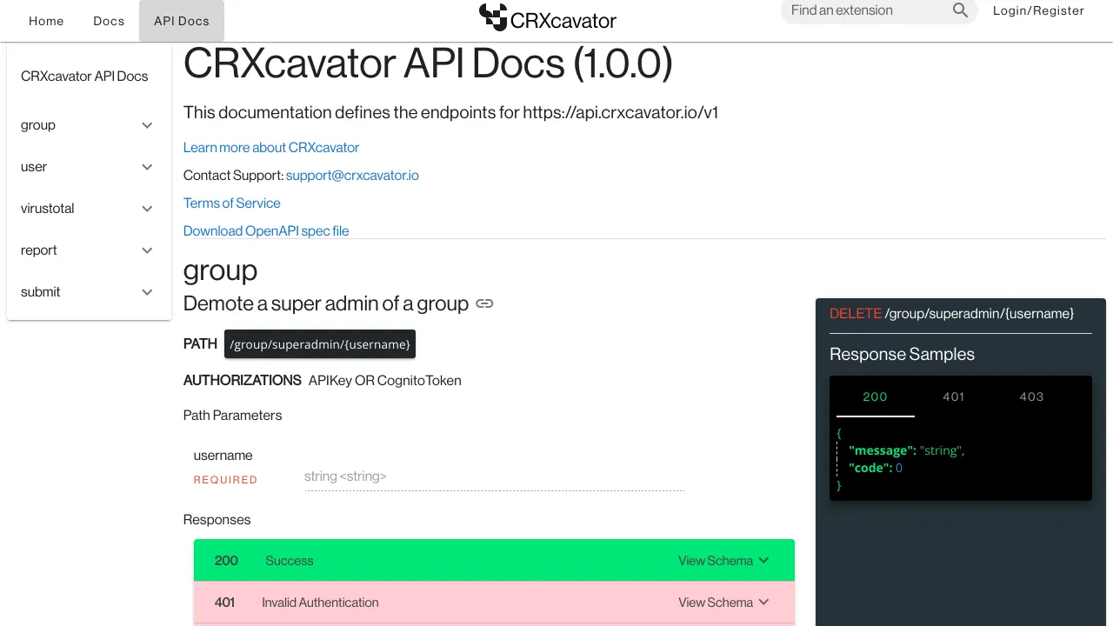1113x626 pixels.
Task: Click the /group/superadmin/{username} path badge
Action: point(320,344)
